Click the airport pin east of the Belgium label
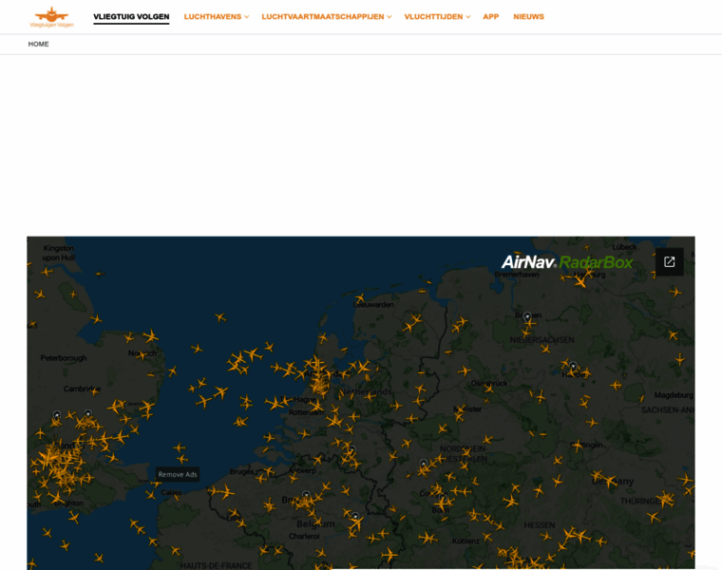 (x=355, y=518)
